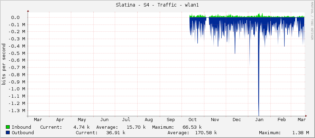Click the 'Apr' month label
This screenshot has height=138, width=315.
point(60,120)
